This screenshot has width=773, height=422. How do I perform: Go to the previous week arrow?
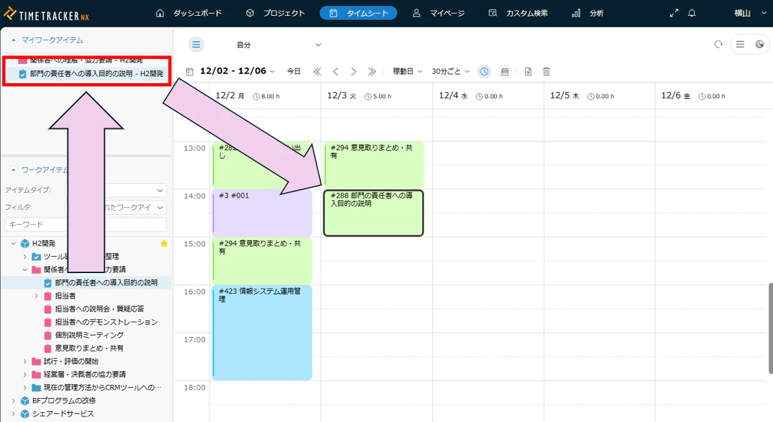336,71
